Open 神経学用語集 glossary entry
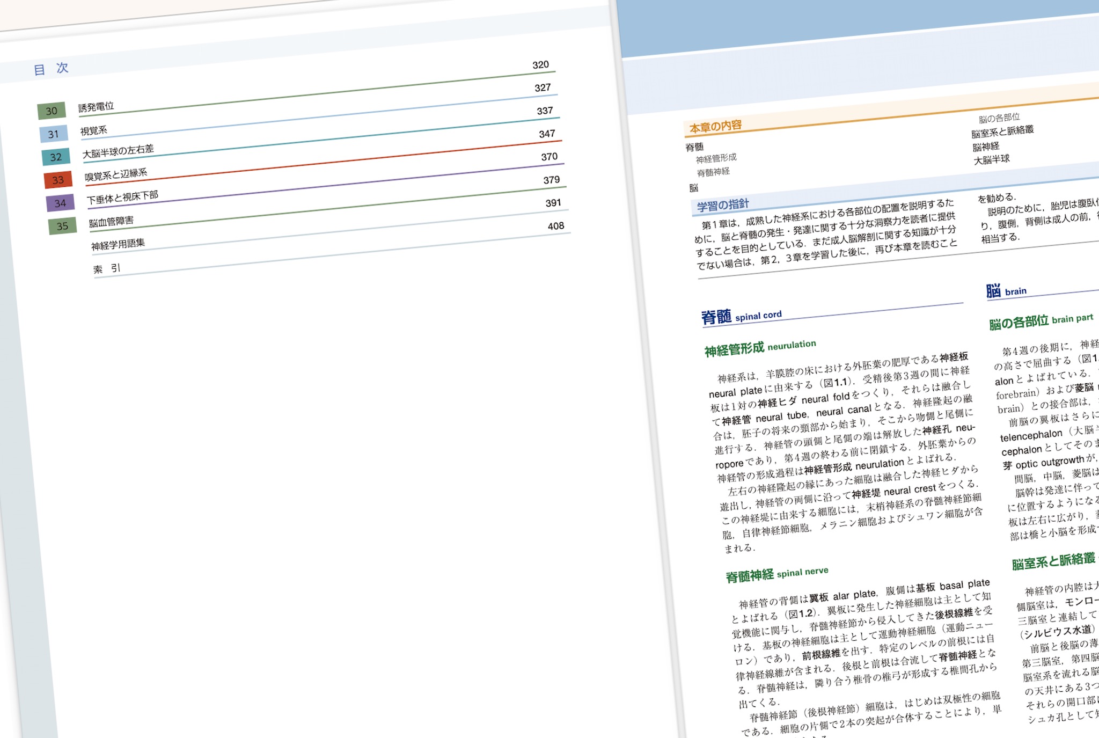This screenshot has height=738, width=1099. coord(118,244)
